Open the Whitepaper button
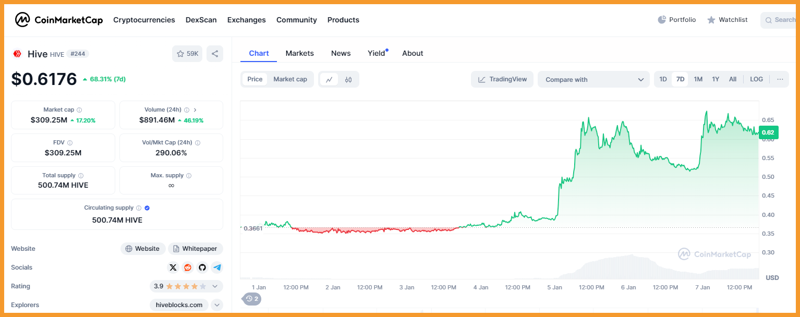 196,249
